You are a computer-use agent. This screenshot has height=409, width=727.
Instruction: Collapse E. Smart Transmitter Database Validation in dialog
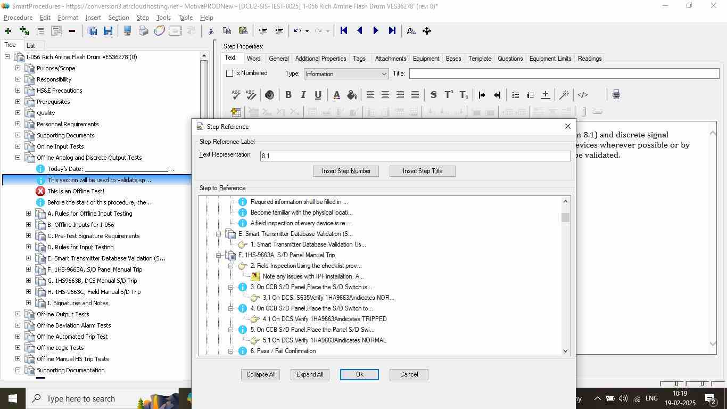point(218,234)
